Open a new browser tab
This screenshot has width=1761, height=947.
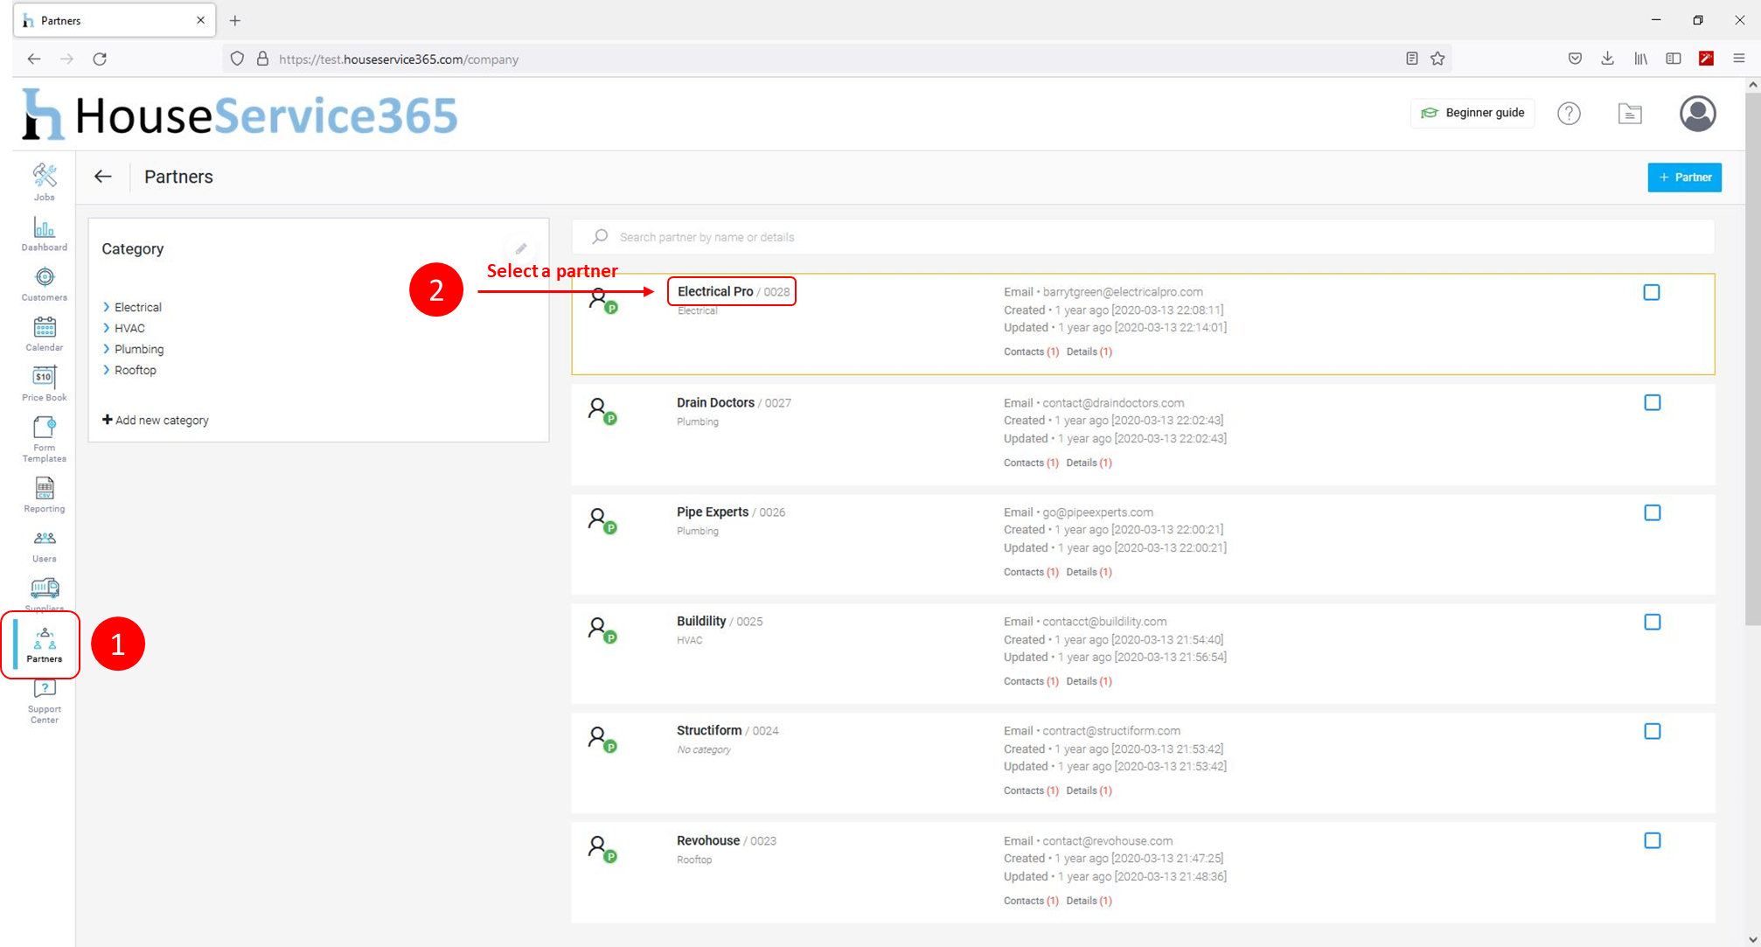click(235, 20)
